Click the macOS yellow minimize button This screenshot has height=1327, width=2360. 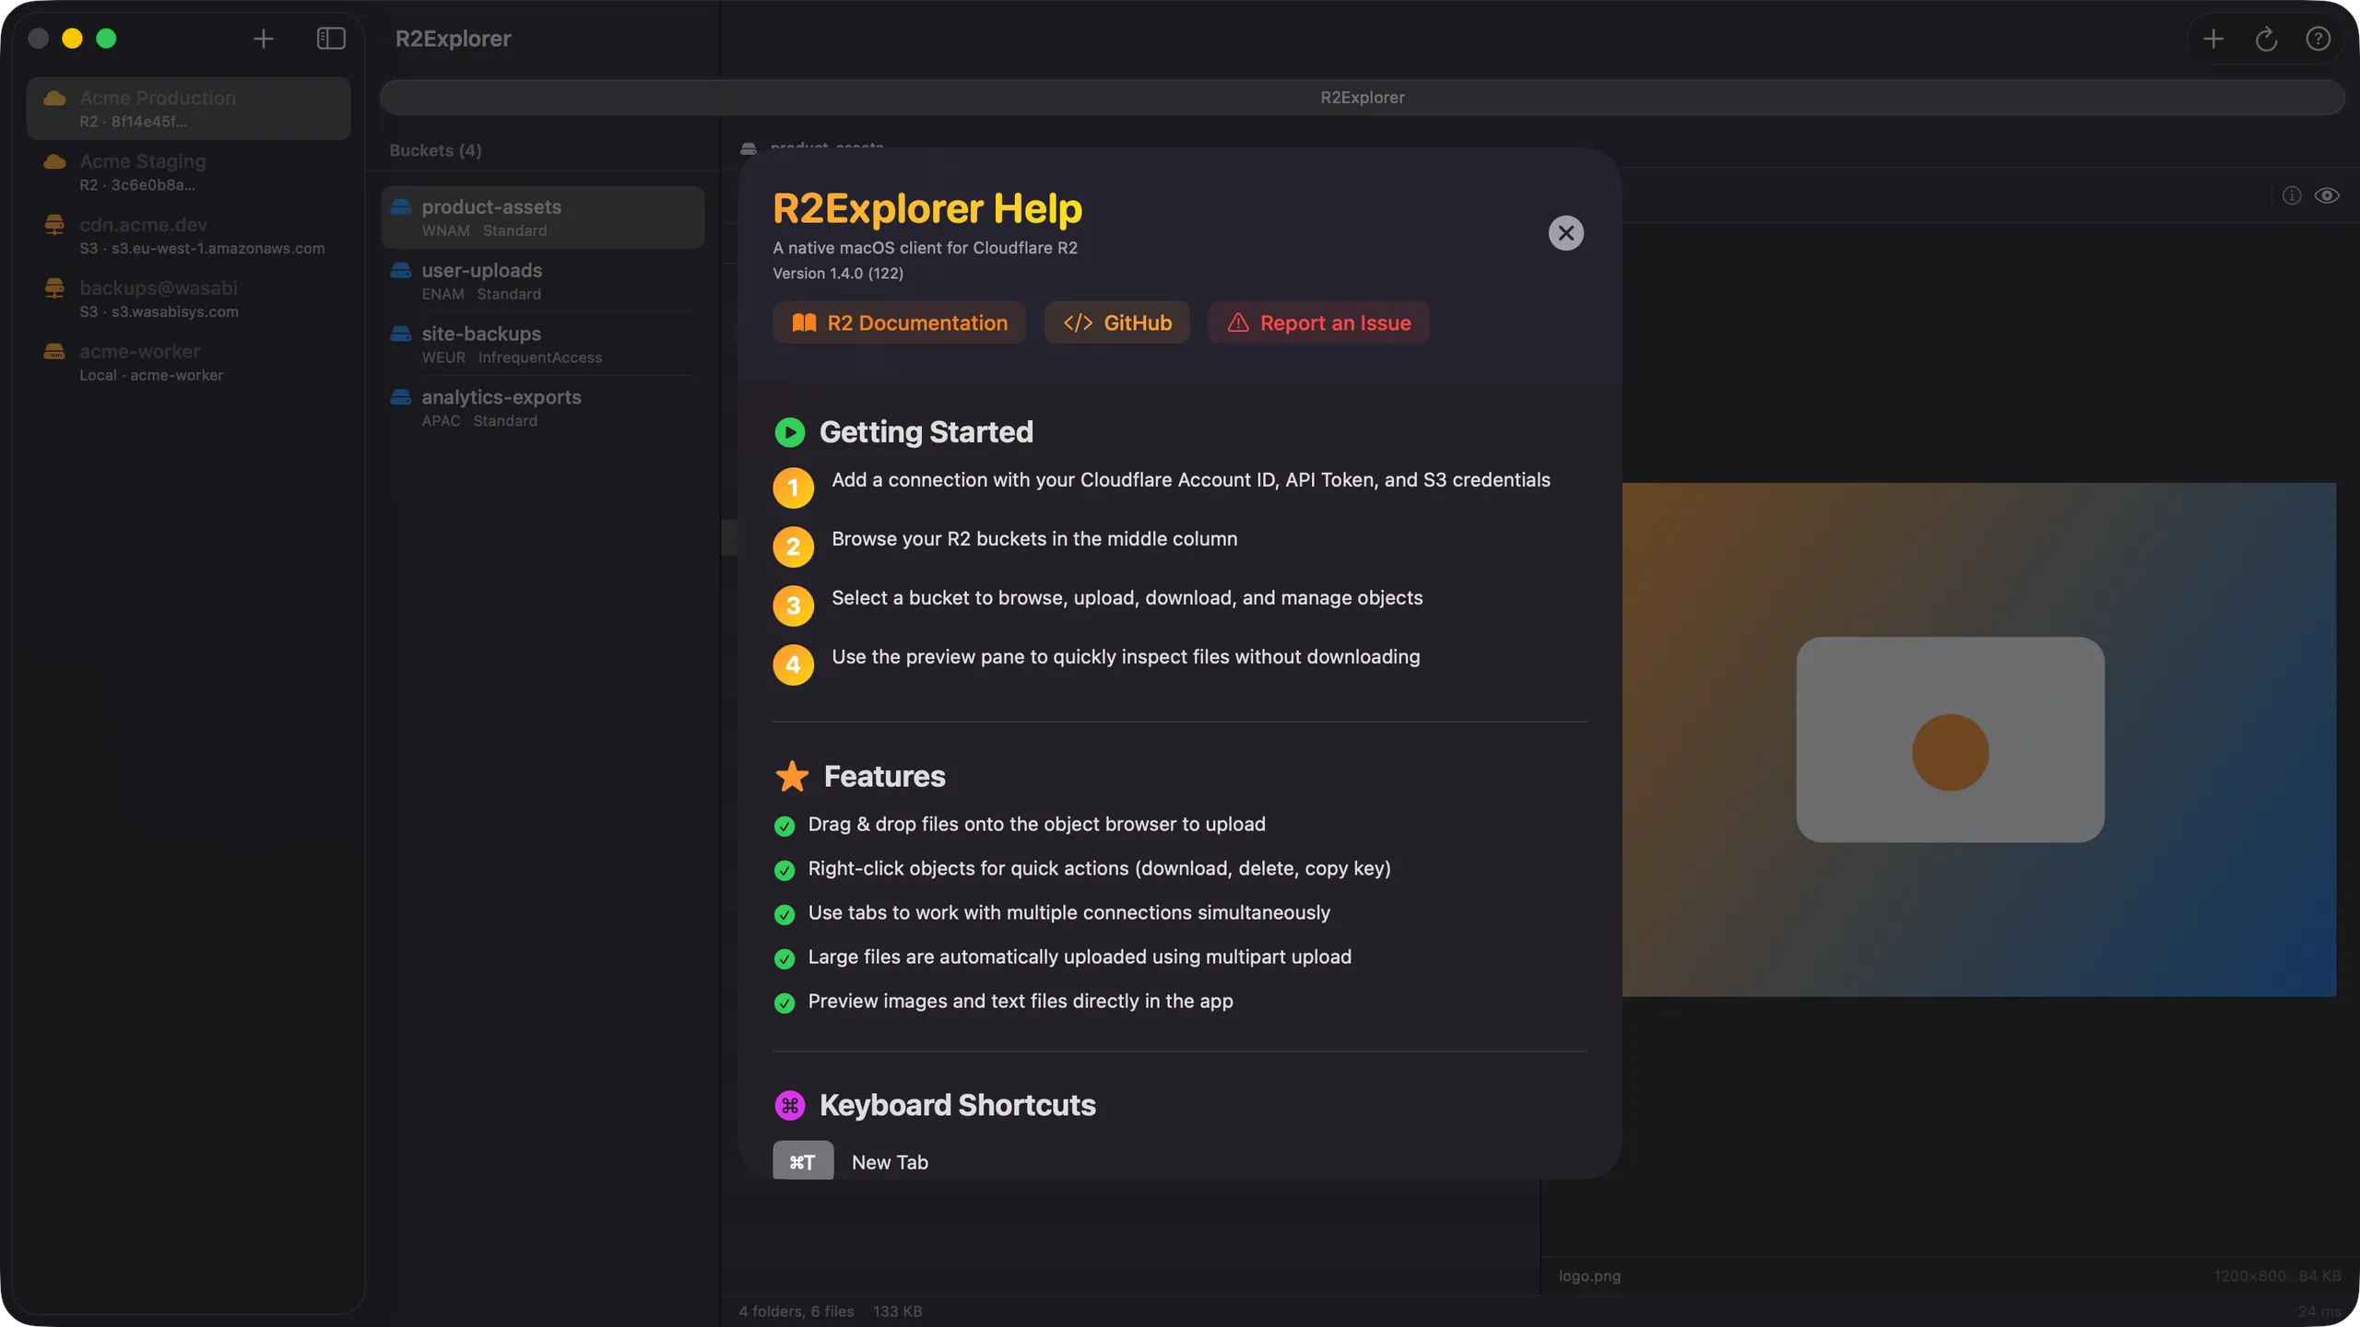click(72, 39)
